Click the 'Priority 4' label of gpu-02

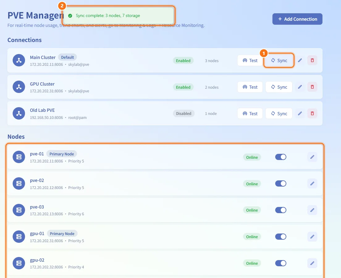[x=76, y=267]
